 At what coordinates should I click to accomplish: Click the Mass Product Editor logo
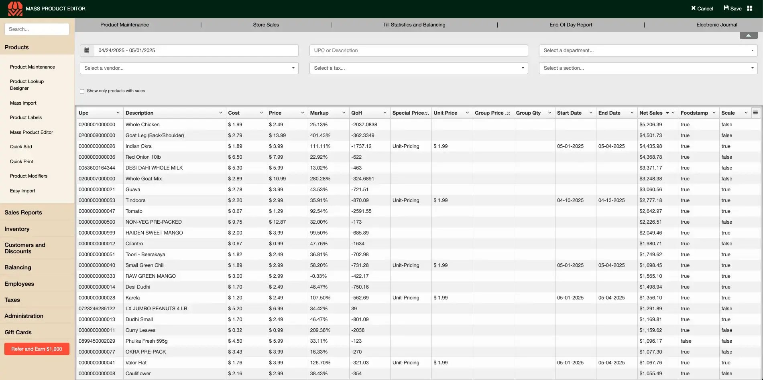coord(14,8)
